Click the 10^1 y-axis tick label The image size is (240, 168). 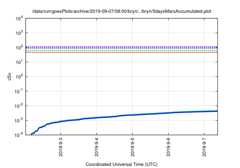point(19,62)
